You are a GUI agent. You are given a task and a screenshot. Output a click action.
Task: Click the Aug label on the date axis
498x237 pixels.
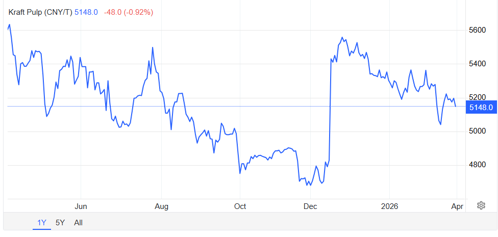pyautogui.click(x=161, y=206)
